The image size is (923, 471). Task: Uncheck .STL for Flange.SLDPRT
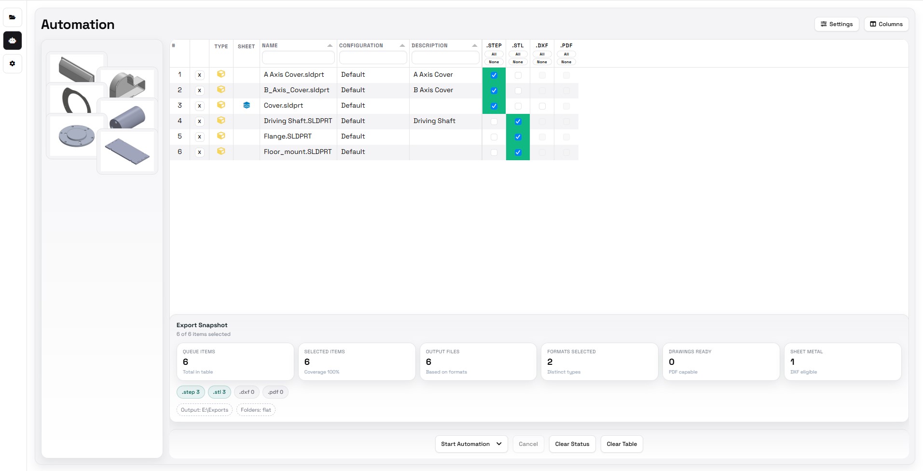(518, 137)
